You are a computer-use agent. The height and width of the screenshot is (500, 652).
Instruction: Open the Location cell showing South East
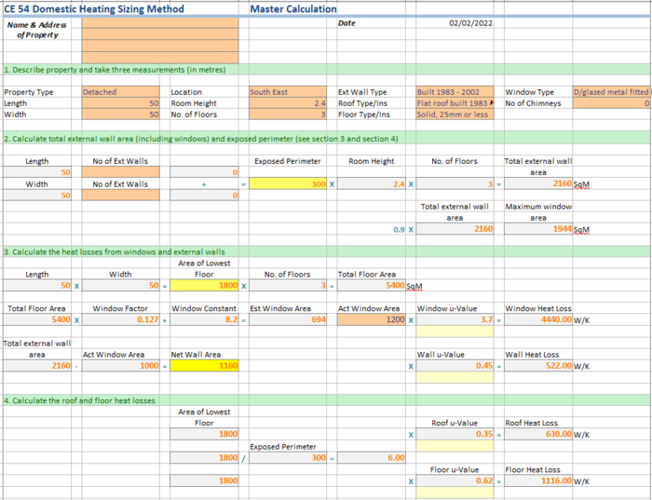tap(288, 92)
